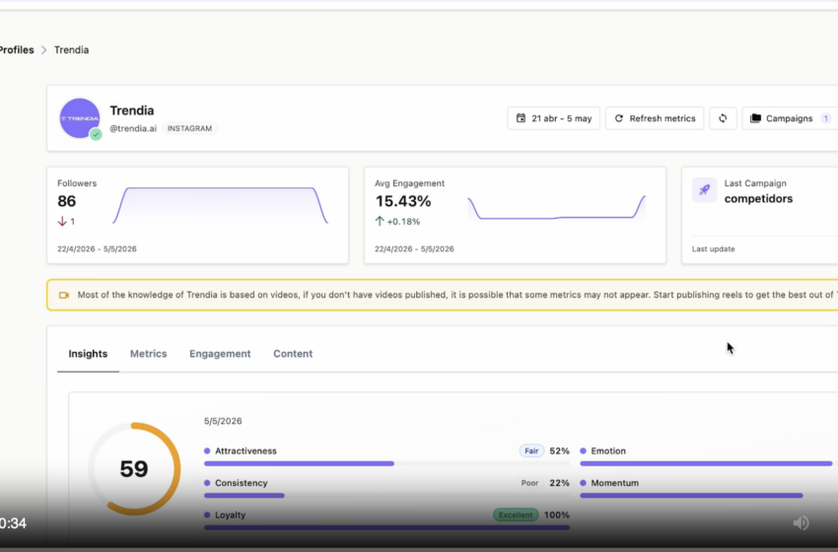
Task: Open the 21 abr - 5 may date range
Action: [554, 118]
